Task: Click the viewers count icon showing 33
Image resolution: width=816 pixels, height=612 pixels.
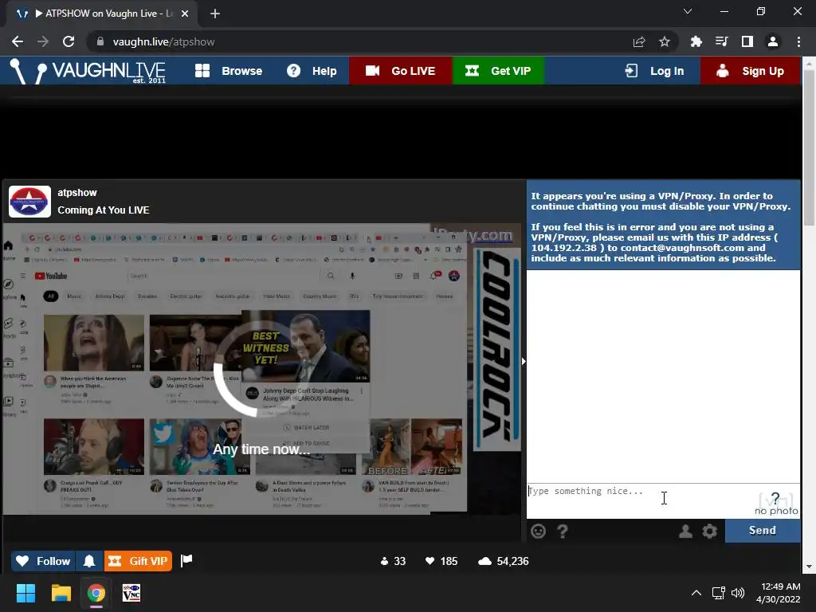Action: pyautogui.click(x=385, y=561)
